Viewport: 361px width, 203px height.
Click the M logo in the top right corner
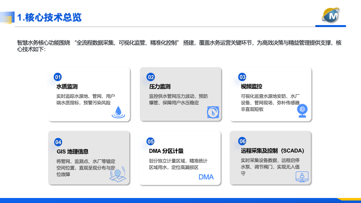coord(333,17)
